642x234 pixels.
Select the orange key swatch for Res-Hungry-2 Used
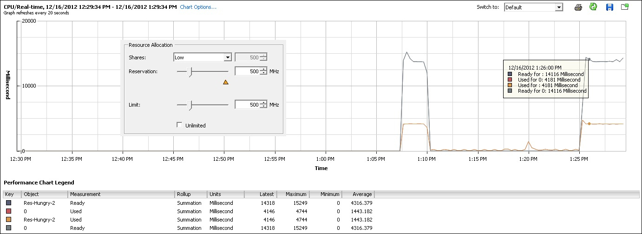click(8, 220)
